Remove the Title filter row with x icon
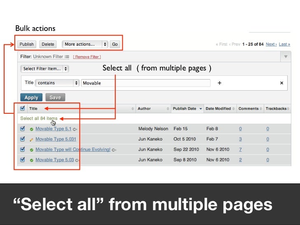The width and height of the screenshot is (300, 225). click(281, 83)
